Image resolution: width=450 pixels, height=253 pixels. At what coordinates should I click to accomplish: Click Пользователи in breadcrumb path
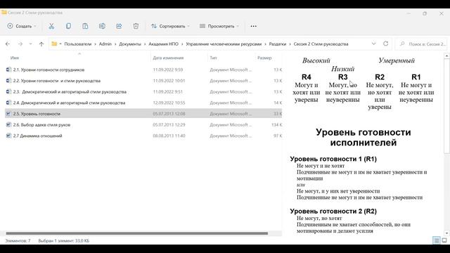78,44
